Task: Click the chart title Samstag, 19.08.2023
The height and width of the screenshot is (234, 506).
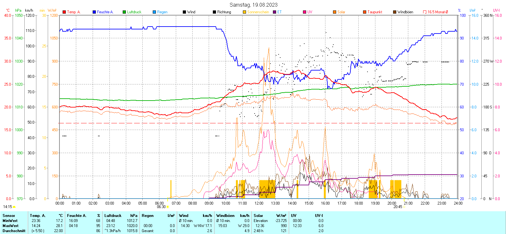Action: [253, 5]
